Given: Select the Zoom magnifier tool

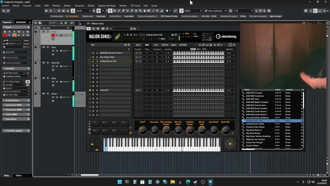Looking at the screenshot, I should point(140,11).
